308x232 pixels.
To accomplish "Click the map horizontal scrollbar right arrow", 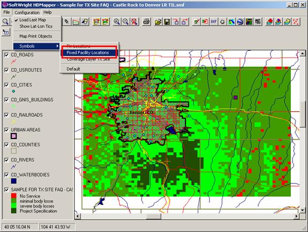I will (297, 216).
